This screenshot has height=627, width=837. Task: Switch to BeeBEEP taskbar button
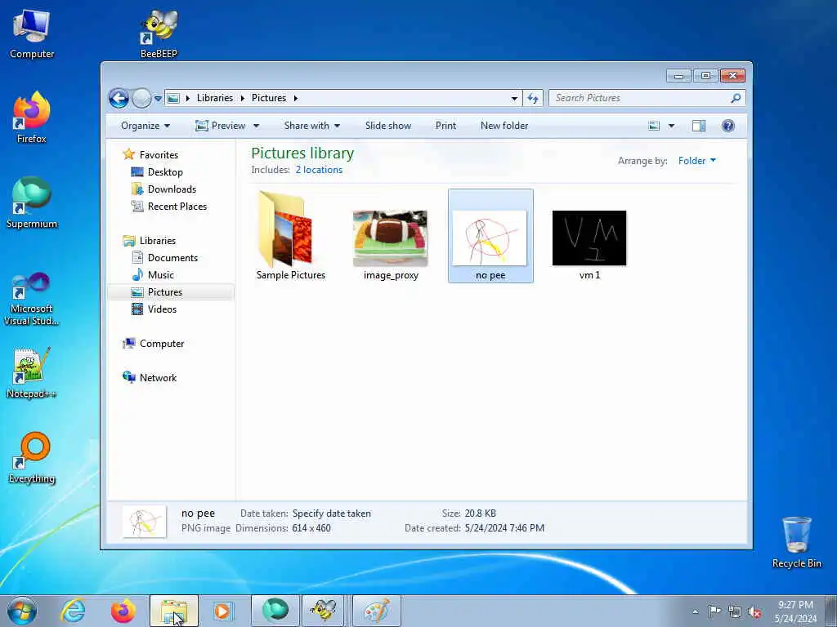coord(323,611)
